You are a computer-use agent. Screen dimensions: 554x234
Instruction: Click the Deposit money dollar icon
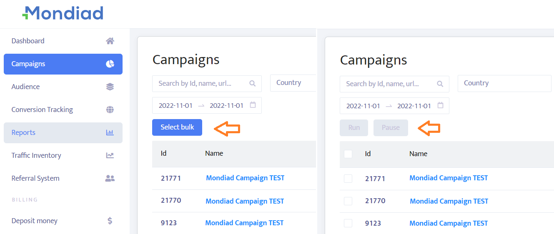[110, 221]
